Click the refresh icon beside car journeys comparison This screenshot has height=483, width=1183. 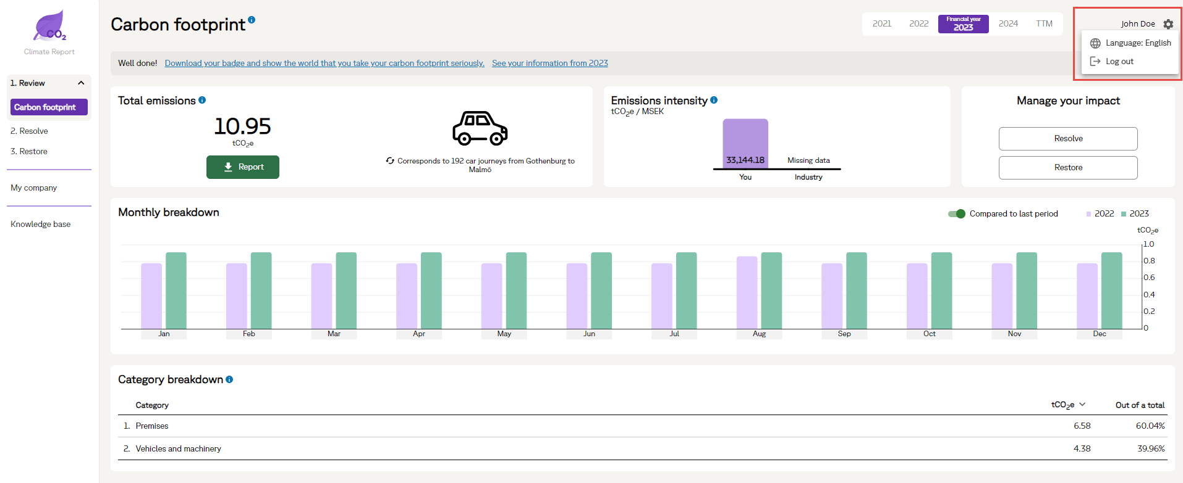[390, 160]
